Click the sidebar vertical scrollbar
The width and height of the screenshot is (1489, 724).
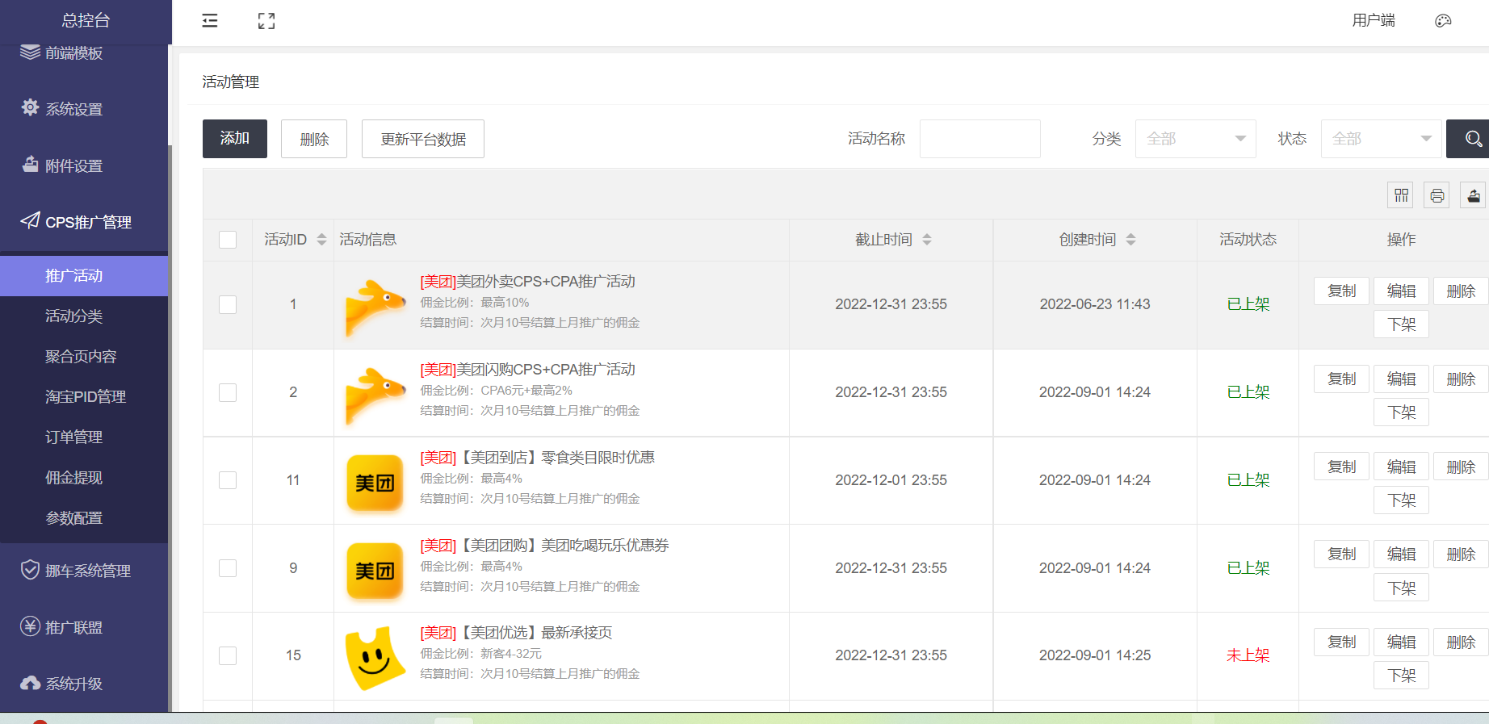[170, 428]
